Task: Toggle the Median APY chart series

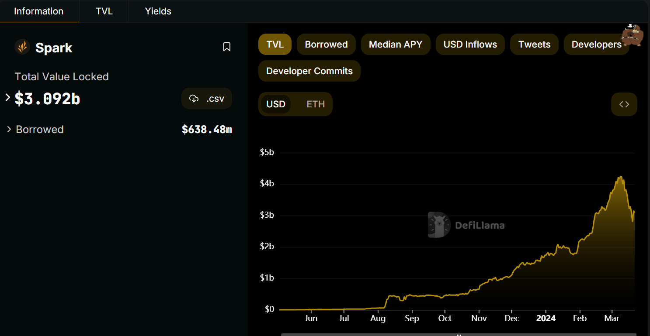Action: (x=396, y=45)
